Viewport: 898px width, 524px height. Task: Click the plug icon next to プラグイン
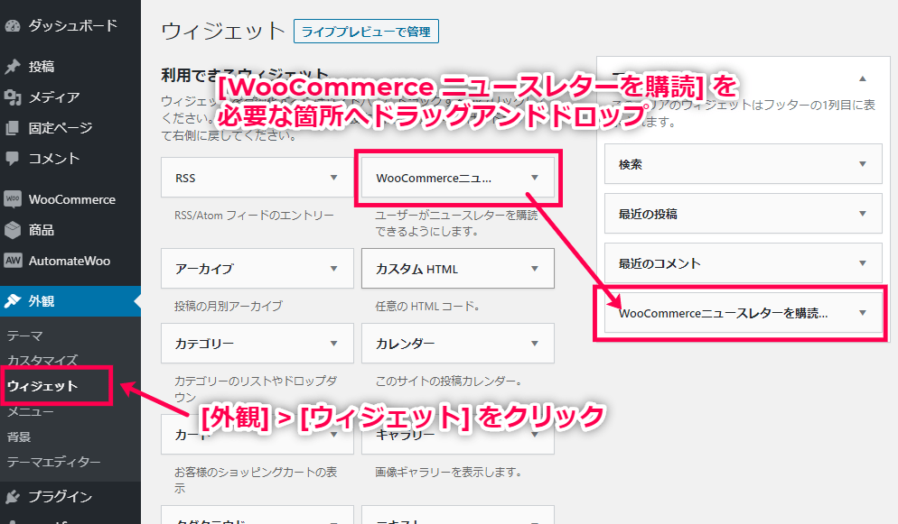click(12, 497)
